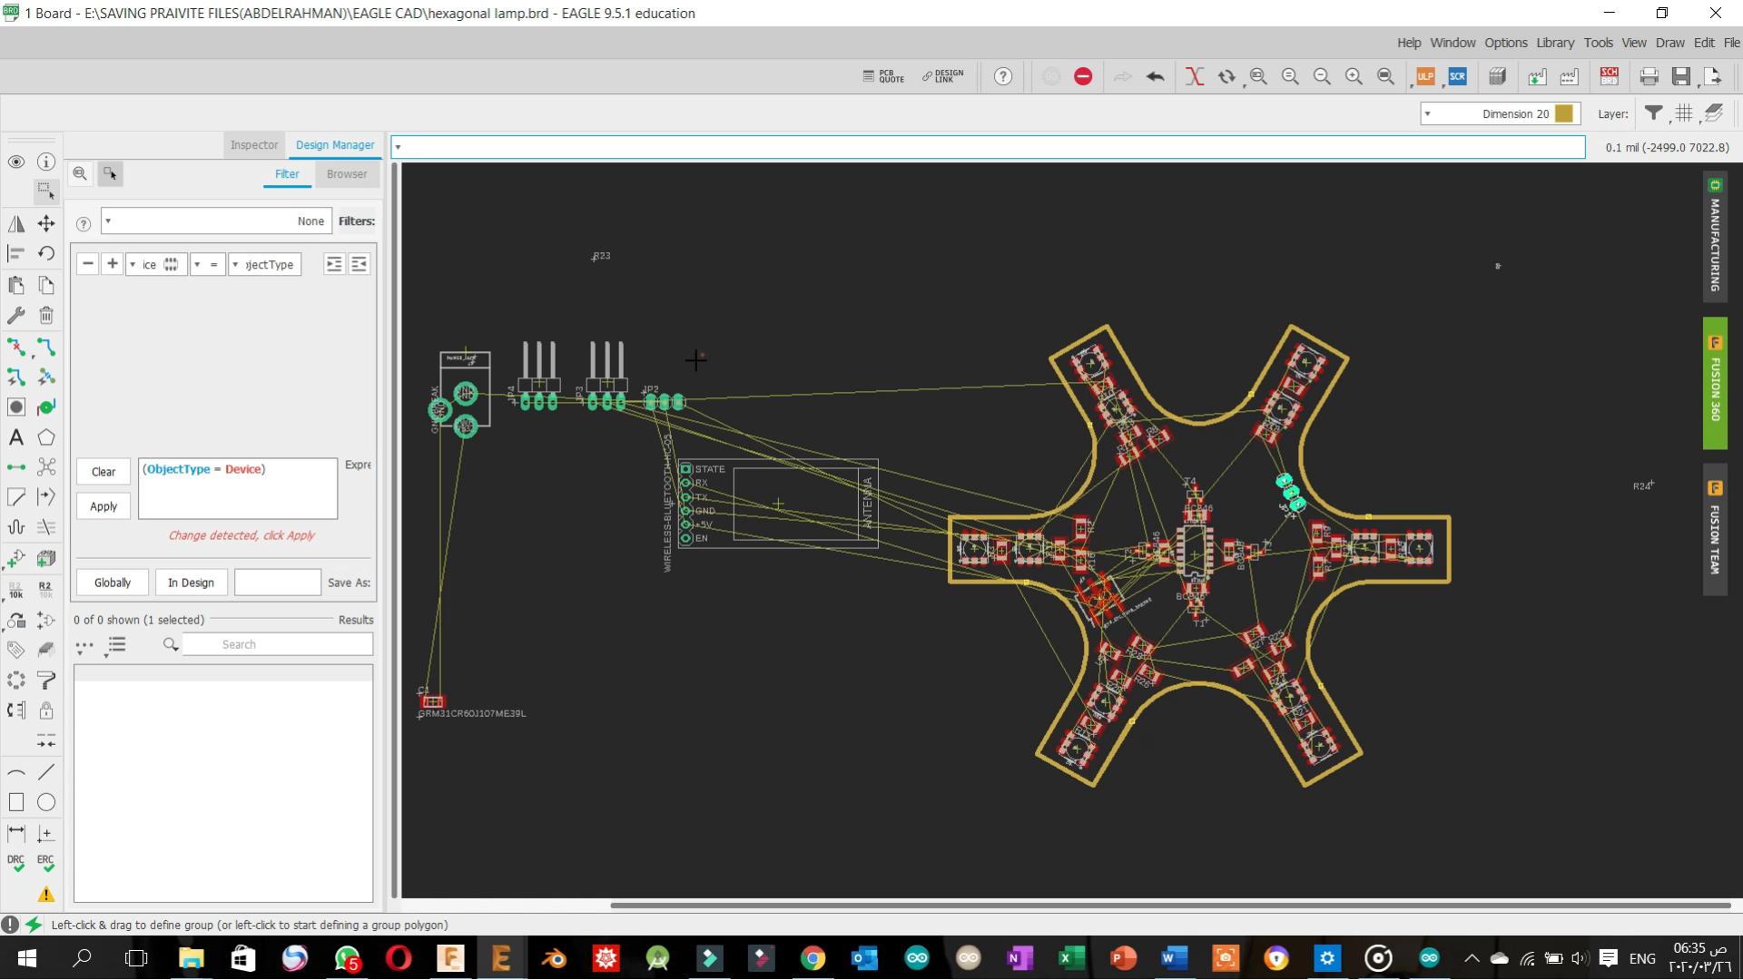Click the Zoom in magnifier

pyautogui.click(x=1354, y=76)
